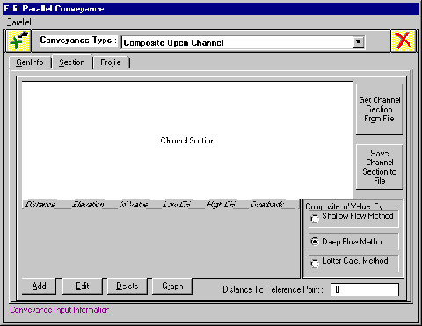422x326 pixels.
Task: Click the Conveyance Type label
Action: point(78,40)
